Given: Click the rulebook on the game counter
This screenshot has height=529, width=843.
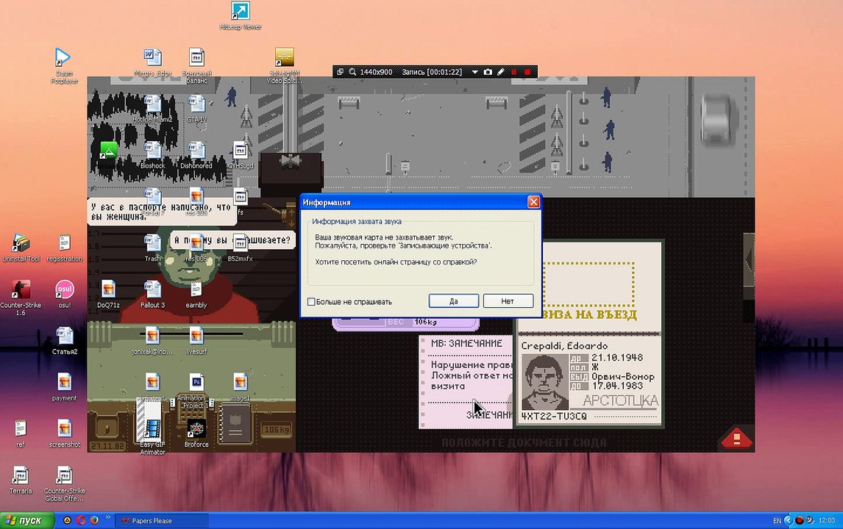Looking at the screenshot, I should (235, 424).
